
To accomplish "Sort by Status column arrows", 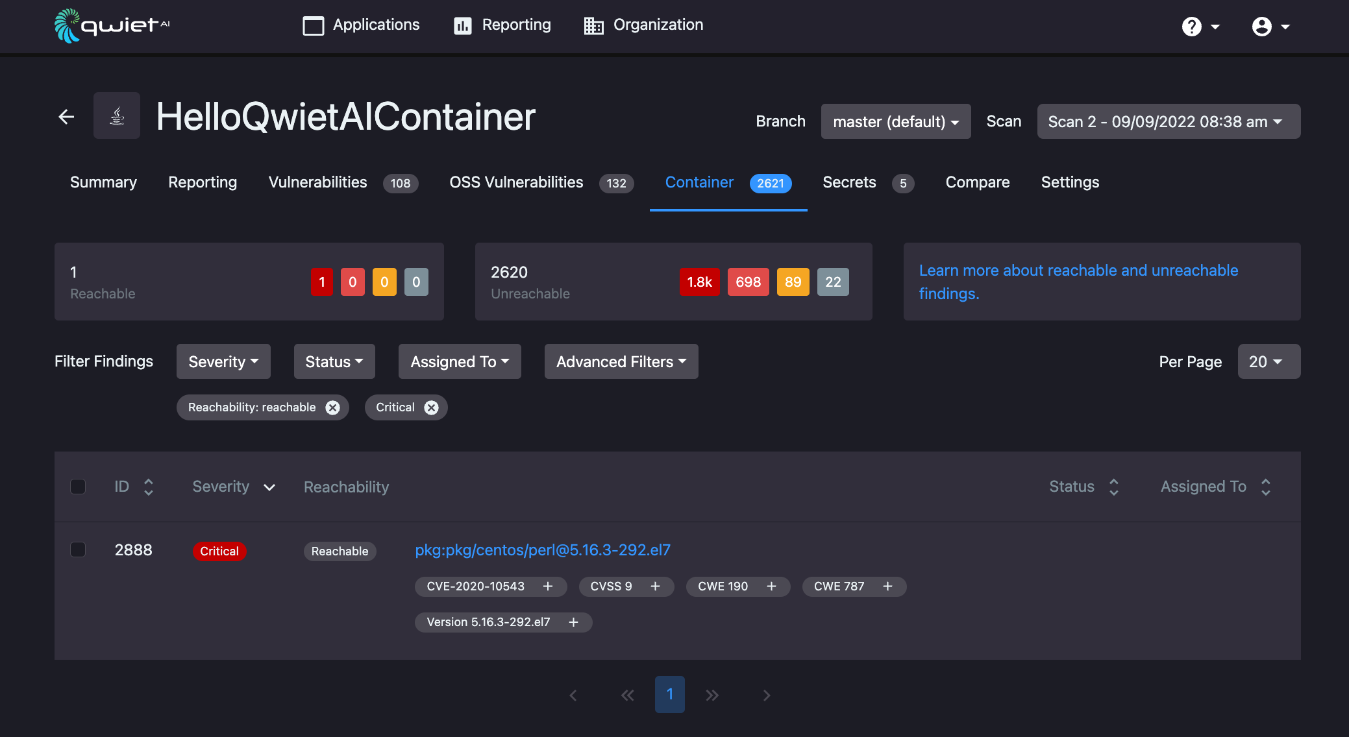I will point(1114,487).
